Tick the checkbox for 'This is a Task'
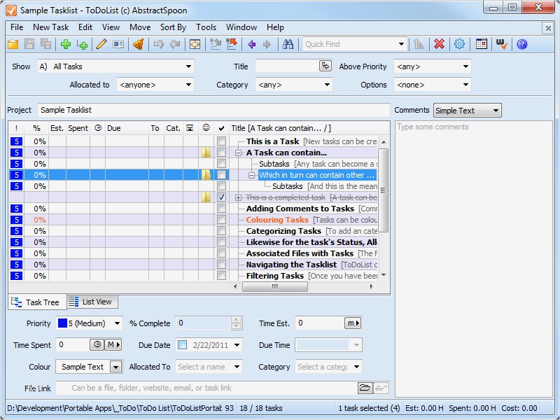560x420 pixels. [221, 141]
